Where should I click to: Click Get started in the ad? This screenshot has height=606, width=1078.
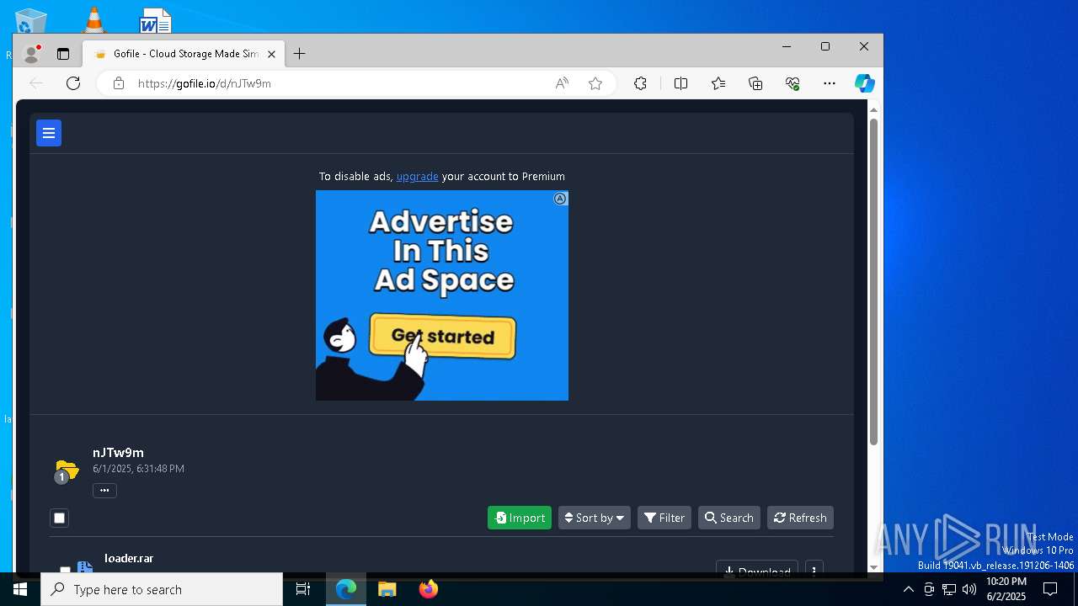pos(442,337)
